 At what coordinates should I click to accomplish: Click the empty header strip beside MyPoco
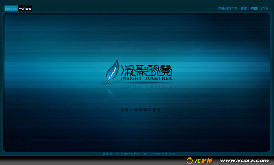tap(122, 9)
